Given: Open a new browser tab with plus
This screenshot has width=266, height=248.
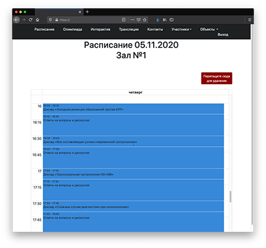Looking at the screenshot, I should click(87, 12).
